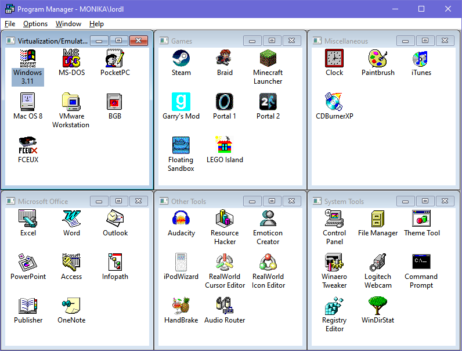Click the Logitech Webcam icon
This screenshot has width=462, height=351.
[x=378, y=262]
